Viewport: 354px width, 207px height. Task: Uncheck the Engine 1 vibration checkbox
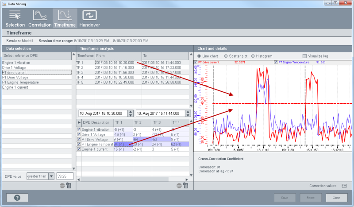(x=80, y=129)
